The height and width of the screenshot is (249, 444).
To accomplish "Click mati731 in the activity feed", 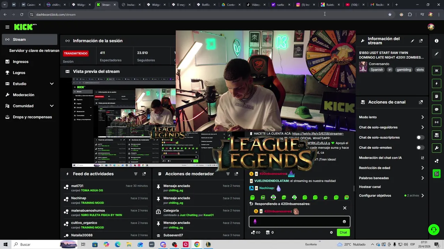I will pos(77,186).
